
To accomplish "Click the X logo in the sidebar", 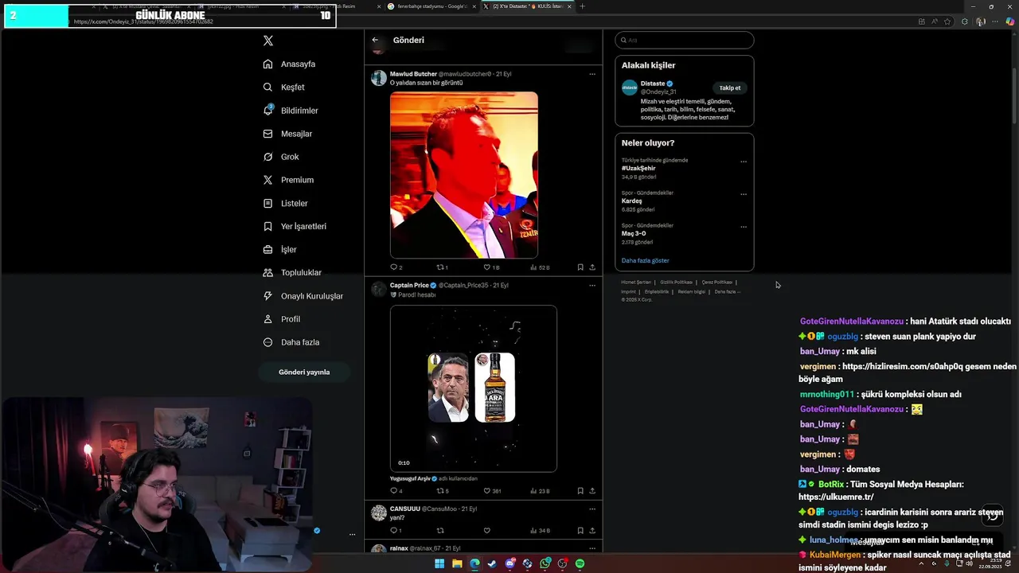I will [x=268, y=41].
